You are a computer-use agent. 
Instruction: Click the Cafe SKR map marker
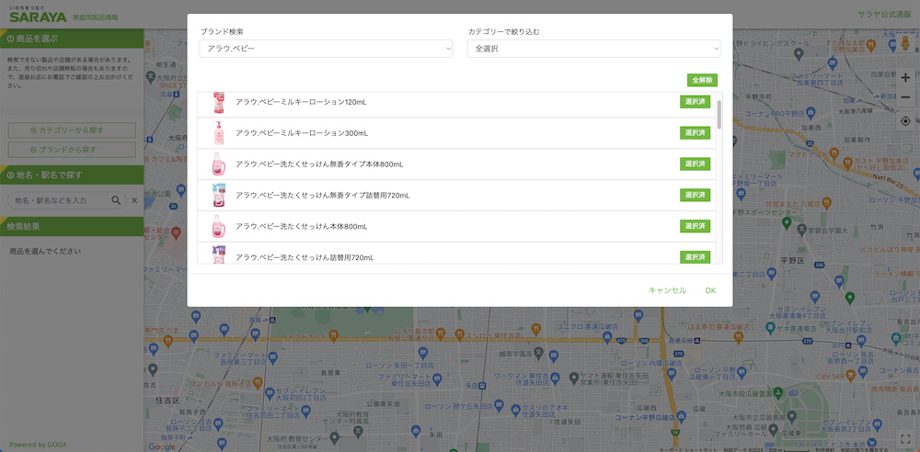849,376
